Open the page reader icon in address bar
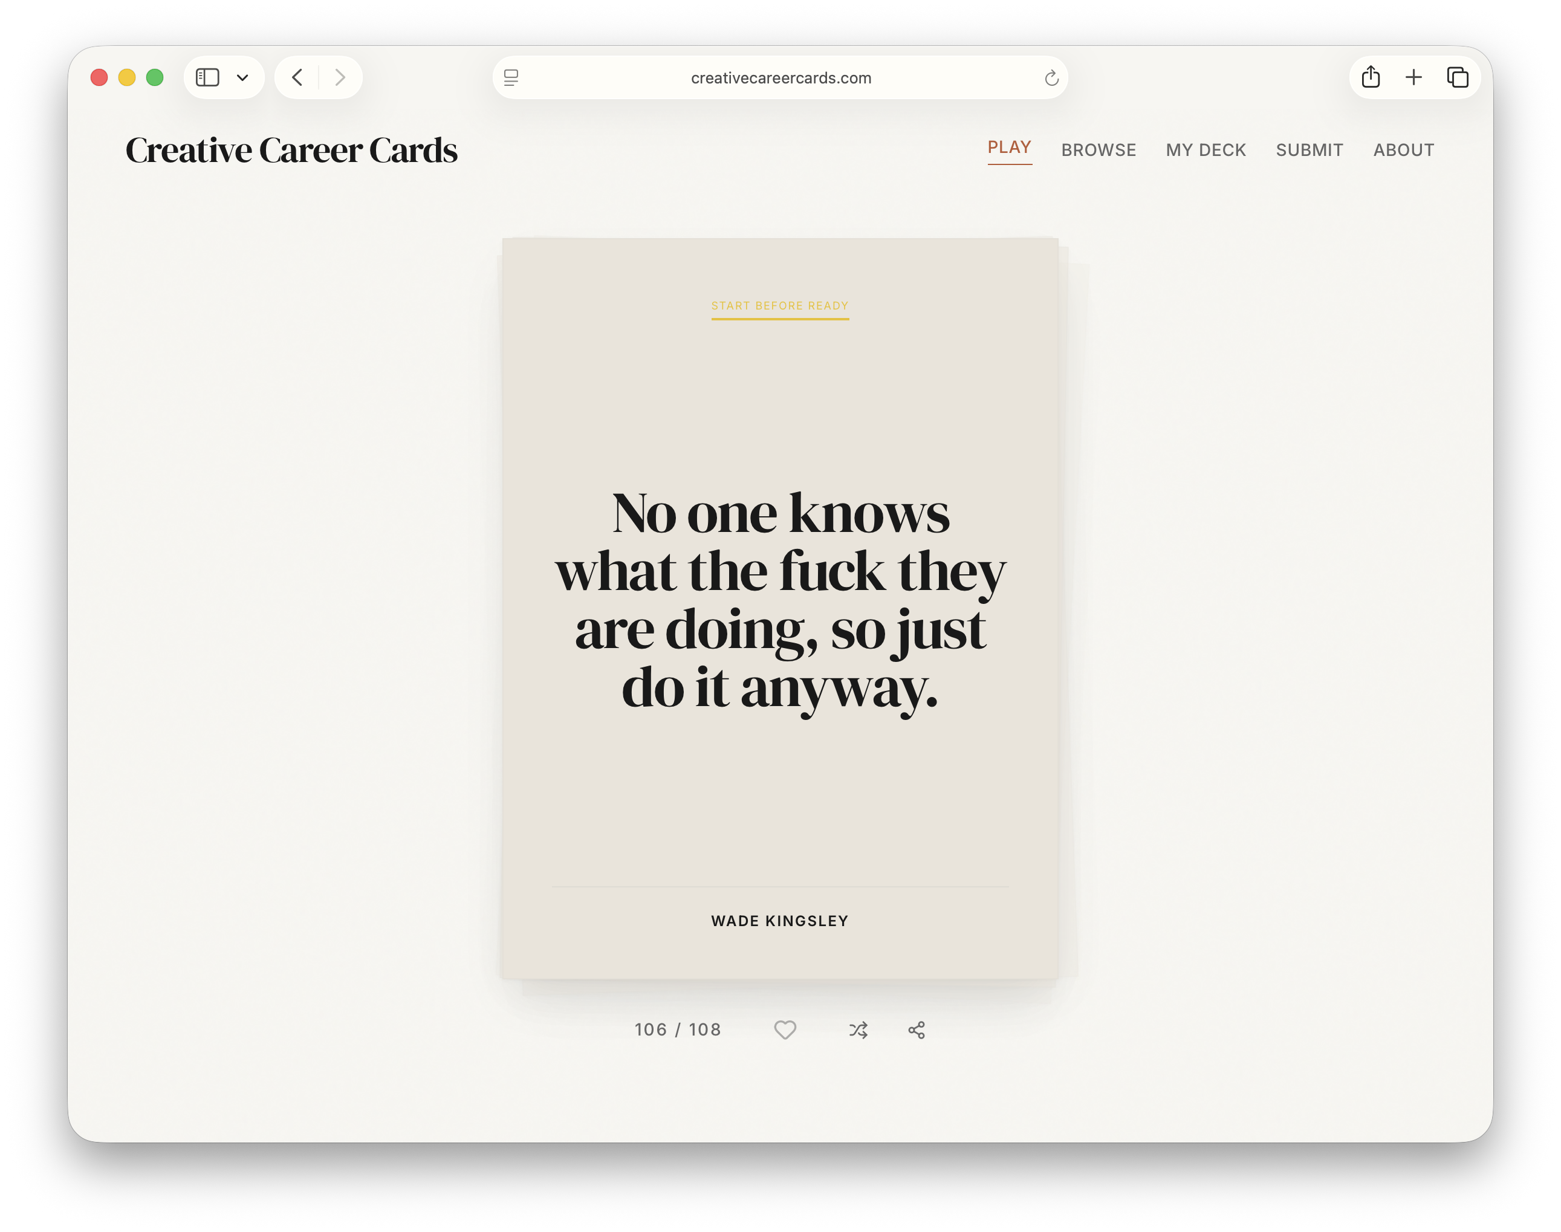Image resolution: width=1561 pixels, height=1232 pixels. tap(511, 77)
